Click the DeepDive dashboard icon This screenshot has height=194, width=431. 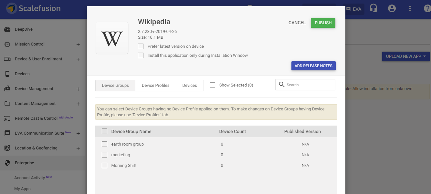(7, 29)
